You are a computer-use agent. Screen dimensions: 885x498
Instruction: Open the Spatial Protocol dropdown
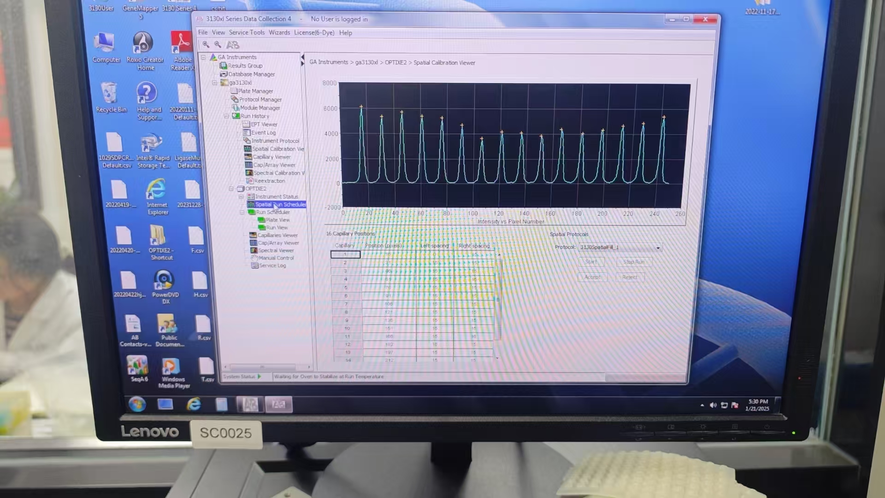(x=658, y=248)
